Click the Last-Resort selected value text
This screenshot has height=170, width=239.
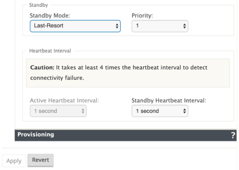click(x=49, y=26)
